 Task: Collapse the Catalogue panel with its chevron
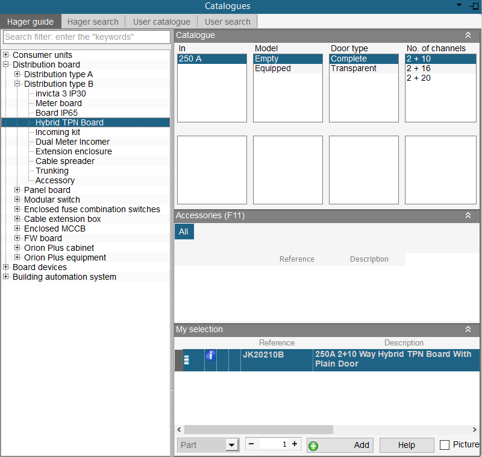point(468,35)
